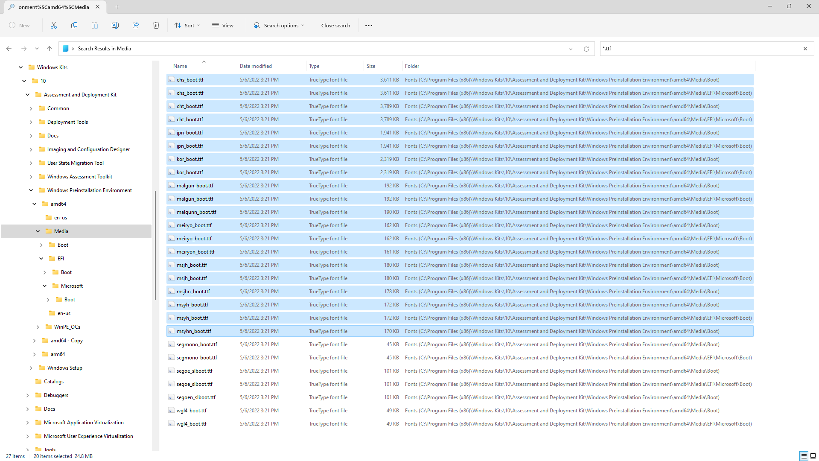819x461 pixels.
Task: Click the Close search button
Action: [x=335, y=26]
